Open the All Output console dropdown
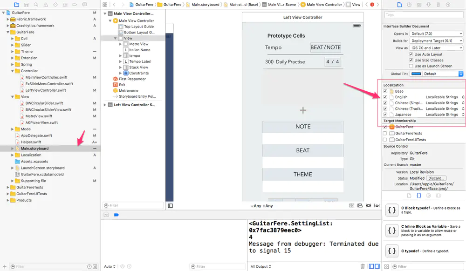 point(260,266)
